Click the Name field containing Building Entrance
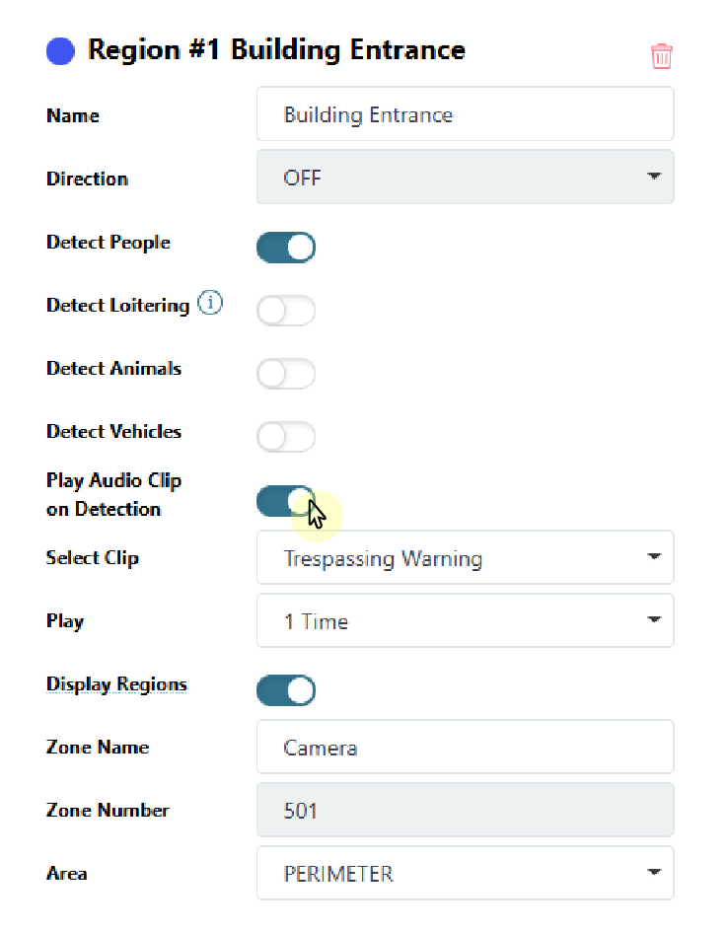The image size is (727, 931). pyautogui.click(x=465, y=113)
